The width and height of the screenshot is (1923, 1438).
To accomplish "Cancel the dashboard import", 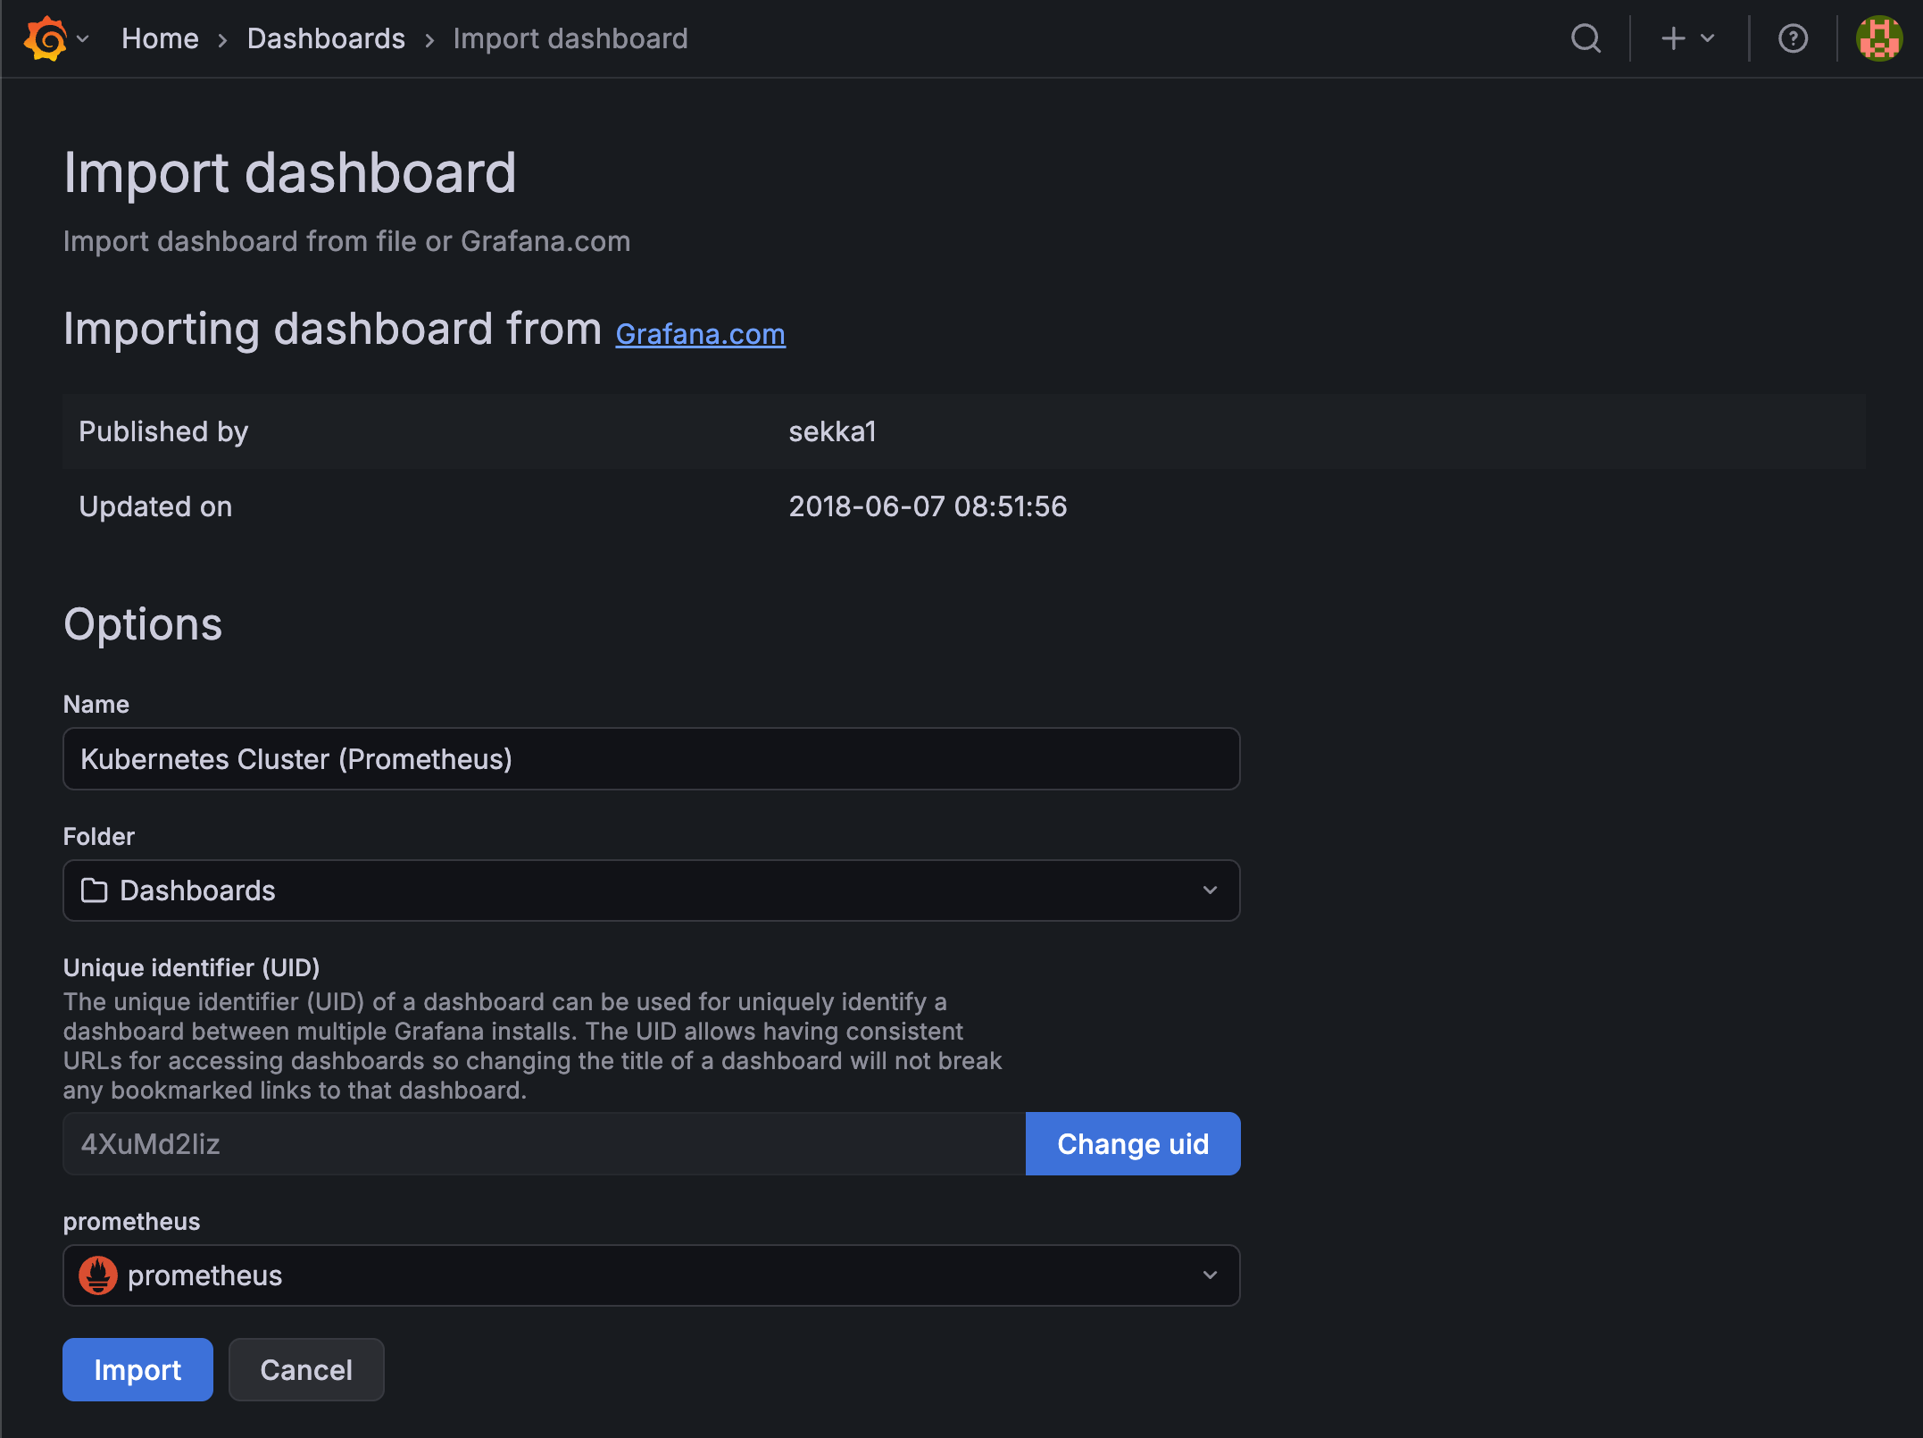I will pos(305,1369).
